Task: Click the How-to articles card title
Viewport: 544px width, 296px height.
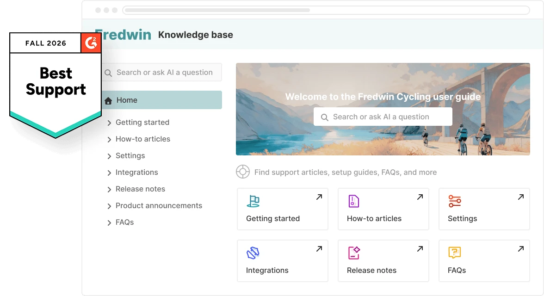Action: click(x=374, y=219)
